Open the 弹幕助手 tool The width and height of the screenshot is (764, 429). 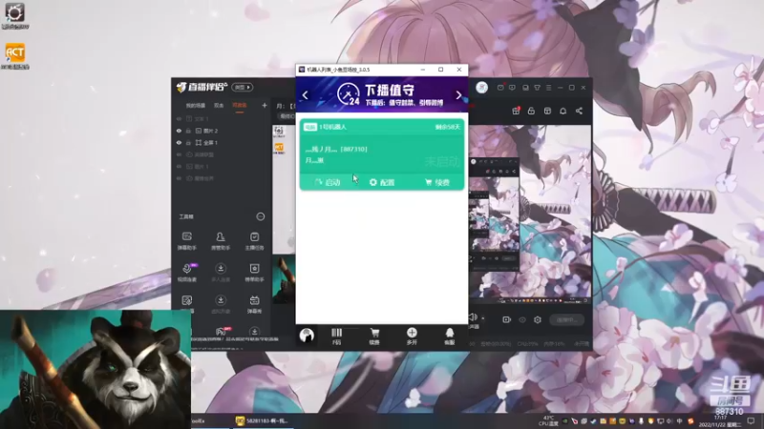point(186,241)
